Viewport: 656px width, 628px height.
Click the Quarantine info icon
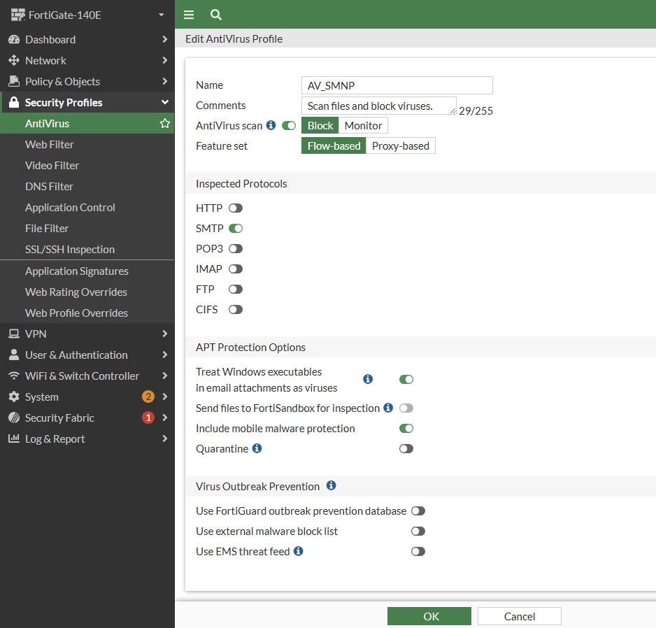[257, 448]
